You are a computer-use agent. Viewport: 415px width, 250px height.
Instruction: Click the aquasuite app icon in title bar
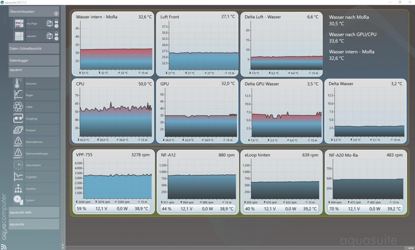(x=2, y=2)
